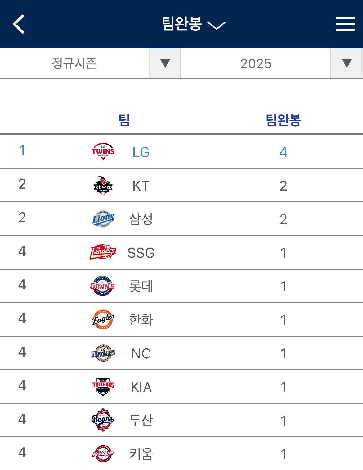
Task: Expand the 팀완봉 title dropdown
Action: click(x=193, y=24)
